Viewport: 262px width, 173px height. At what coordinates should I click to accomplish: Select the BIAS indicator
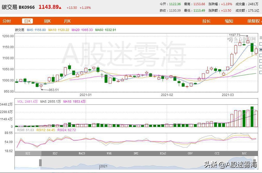163,153
